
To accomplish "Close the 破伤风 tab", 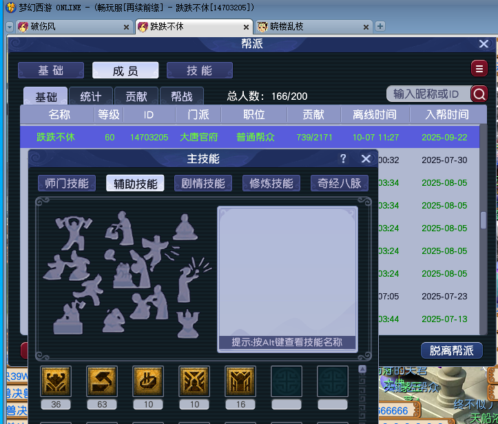I will click(x=126, y=28).
